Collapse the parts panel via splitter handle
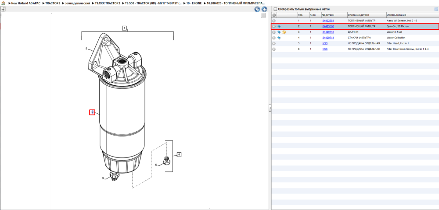The width and height of the screenshot is (439, 210). (270, 108)
